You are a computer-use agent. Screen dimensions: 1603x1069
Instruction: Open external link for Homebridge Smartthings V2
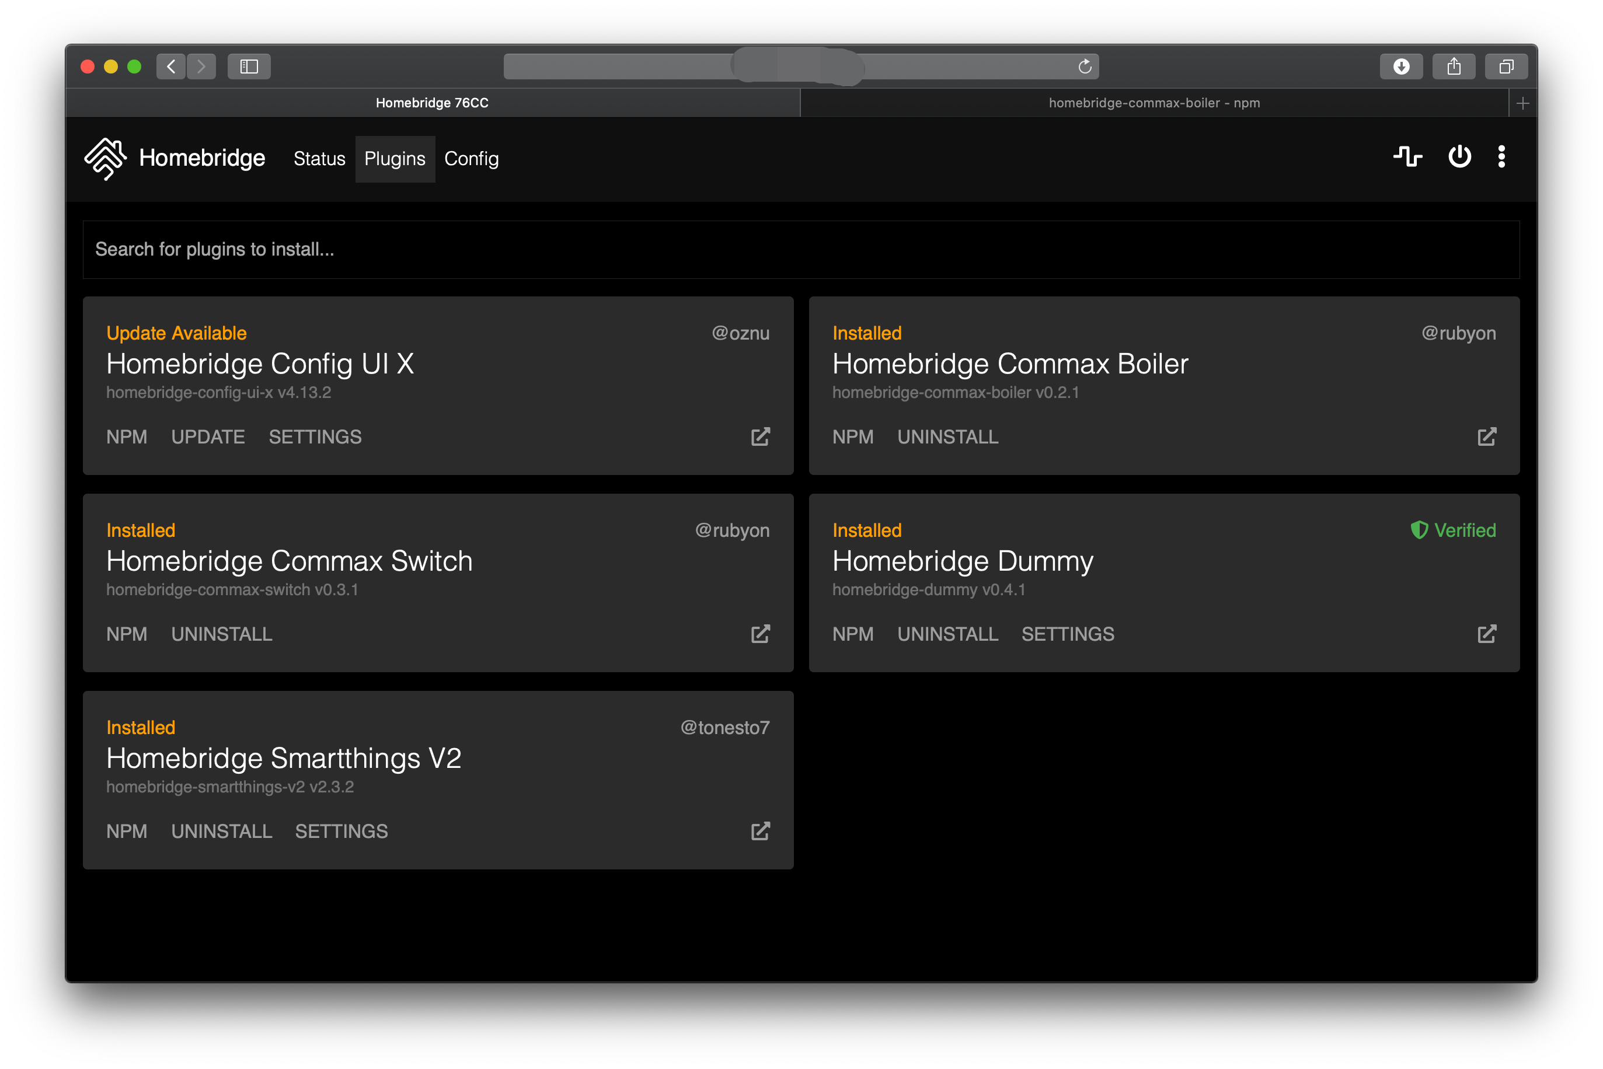point(760,831)
